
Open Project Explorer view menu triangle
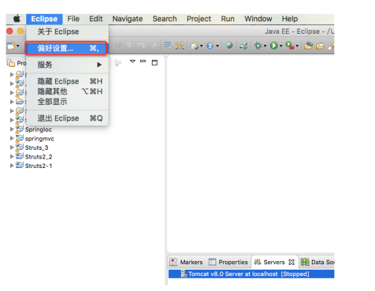132,62
